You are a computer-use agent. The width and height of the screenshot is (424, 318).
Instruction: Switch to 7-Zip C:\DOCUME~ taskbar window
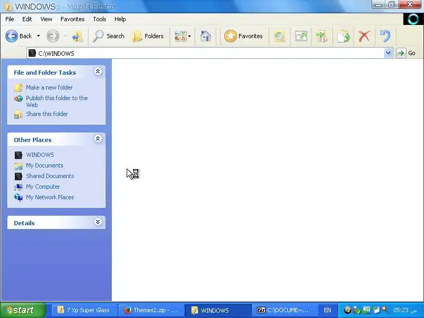click(285, 310)
